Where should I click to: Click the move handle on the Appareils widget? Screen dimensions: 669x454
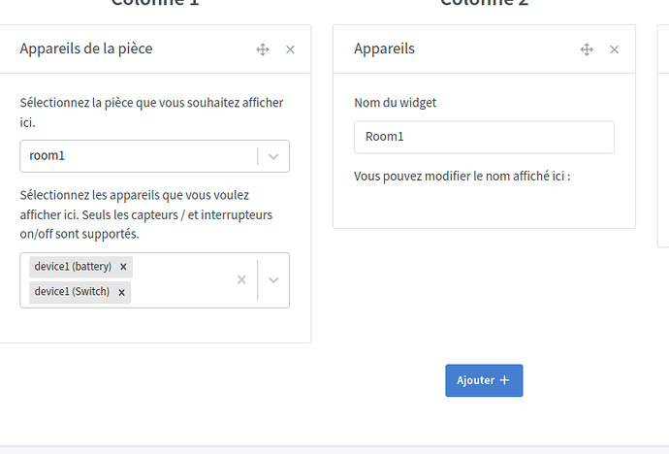click(x=587, y=49)
